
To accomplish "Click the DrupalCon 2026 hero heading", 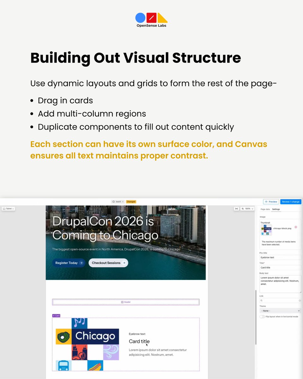I will pos(105,228).
